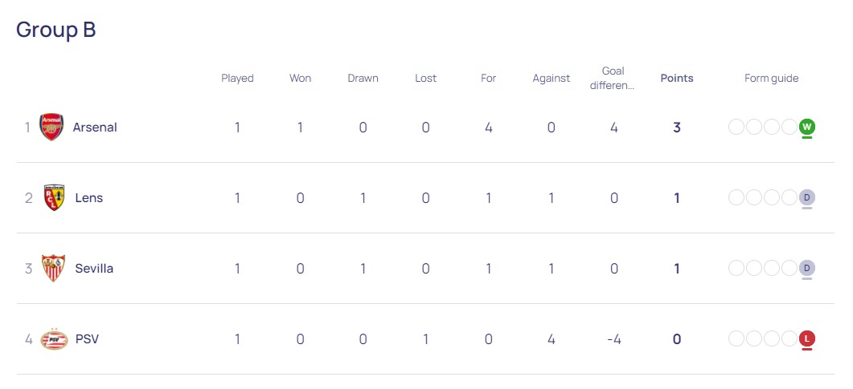Open the Lens team name link
This screenshot has width=853, height=389.
coord(89,198)
